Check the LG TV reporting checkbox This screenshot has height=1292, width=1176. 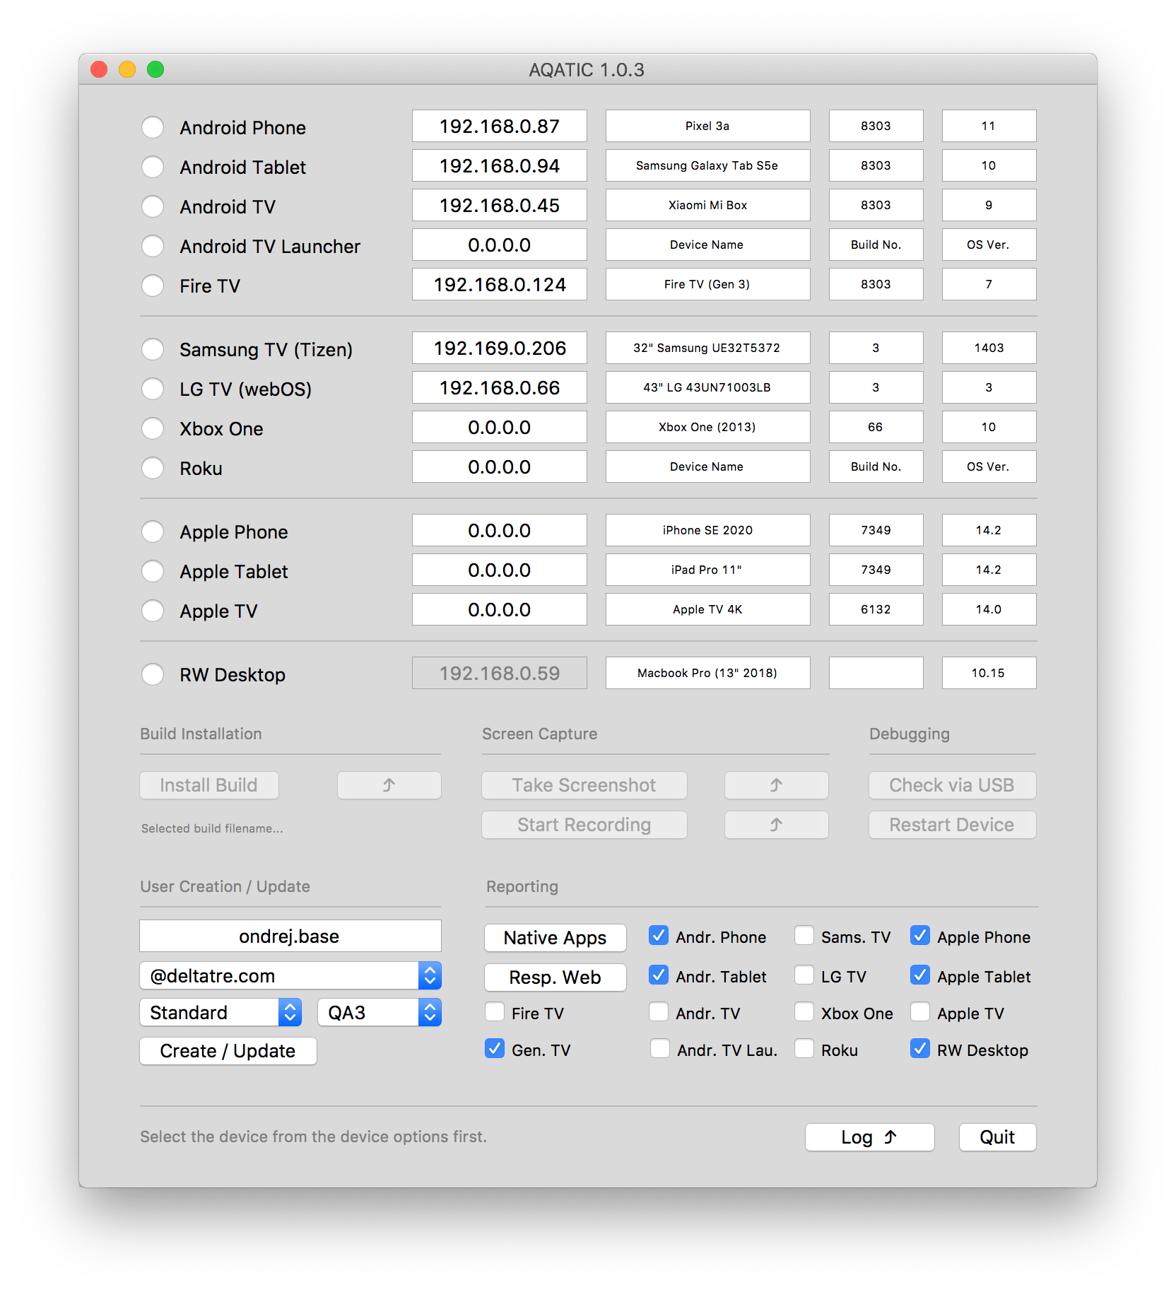click(x=804, y=975)
